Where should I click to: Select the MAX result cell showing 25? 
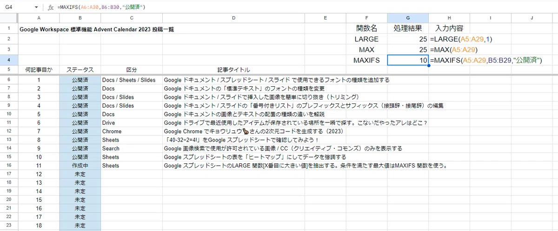(408, 50)
